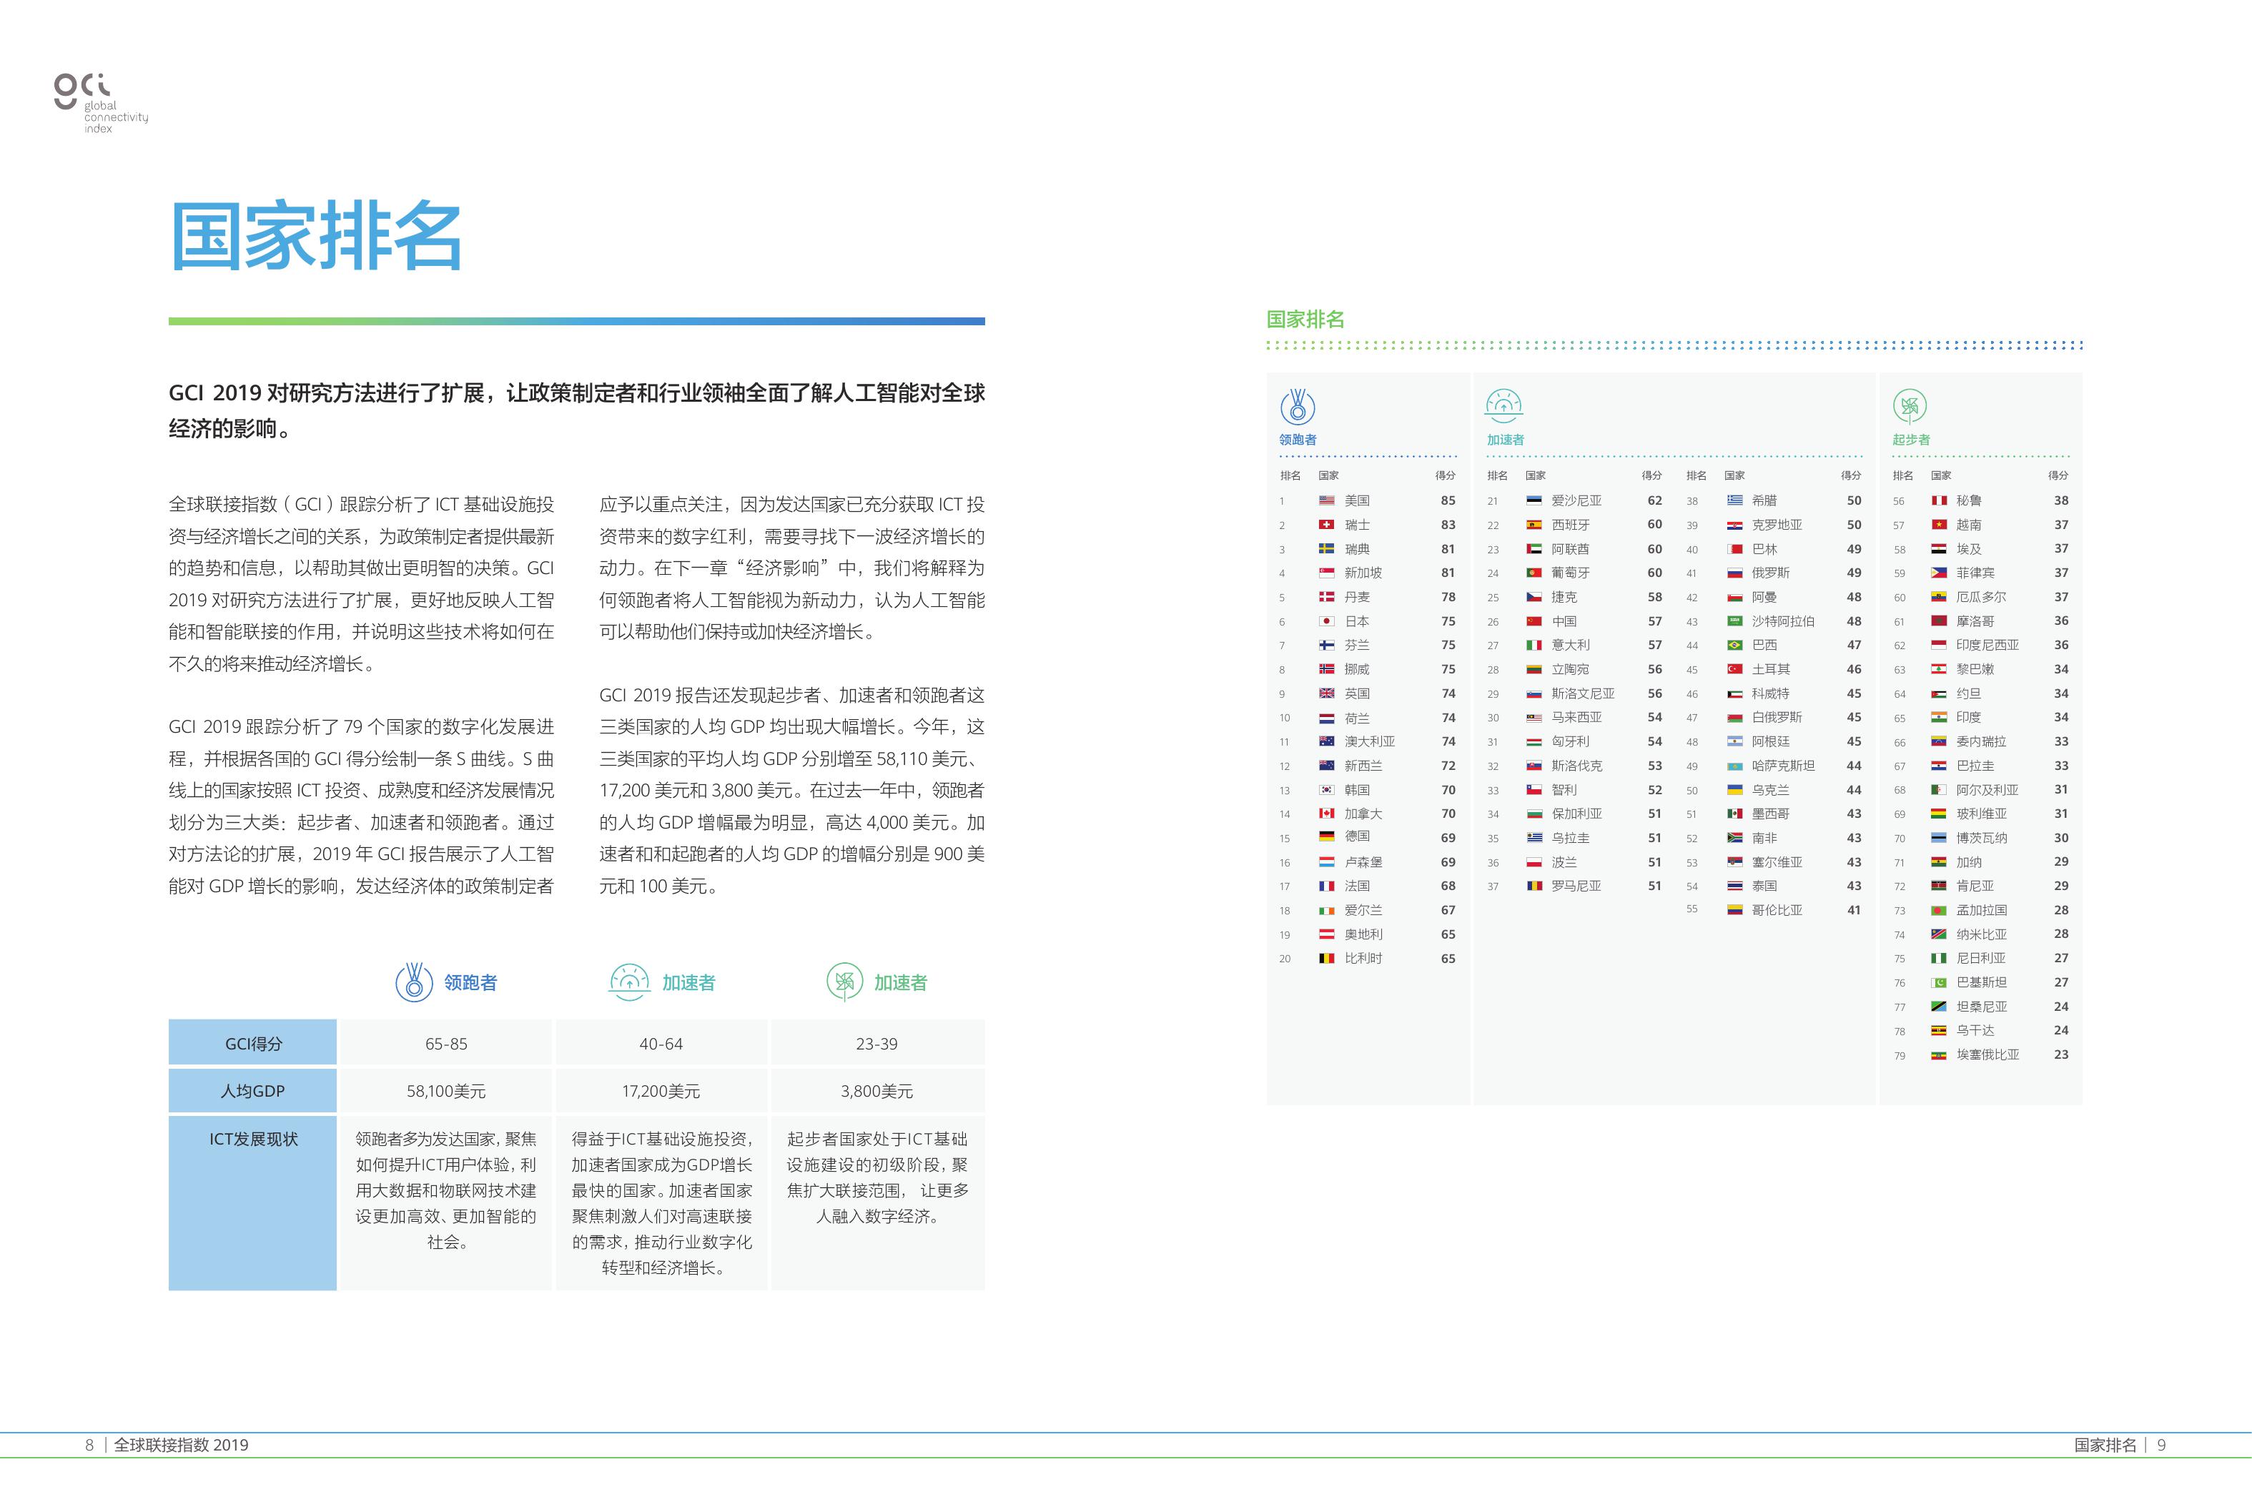This screenshot has height=1492, width=2252.
Task: Click the UK flag next to 英国
Action: (x=1326, y=693)
